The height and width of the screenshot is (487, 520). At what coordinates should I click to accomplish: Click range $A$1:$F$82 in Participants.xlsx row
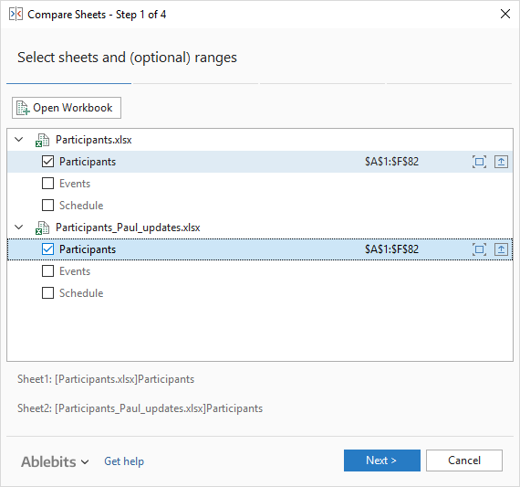click(x=391, y=162)
